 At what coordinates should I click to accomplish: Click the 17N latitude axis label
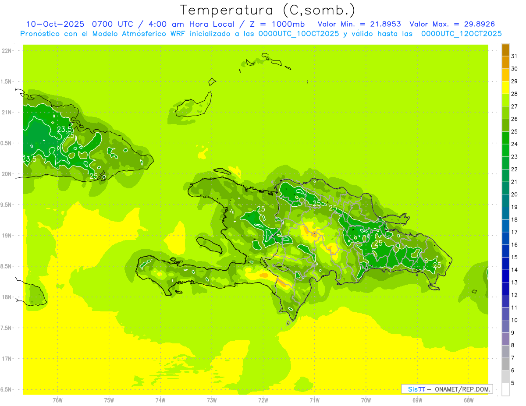[x=7, y=359]
